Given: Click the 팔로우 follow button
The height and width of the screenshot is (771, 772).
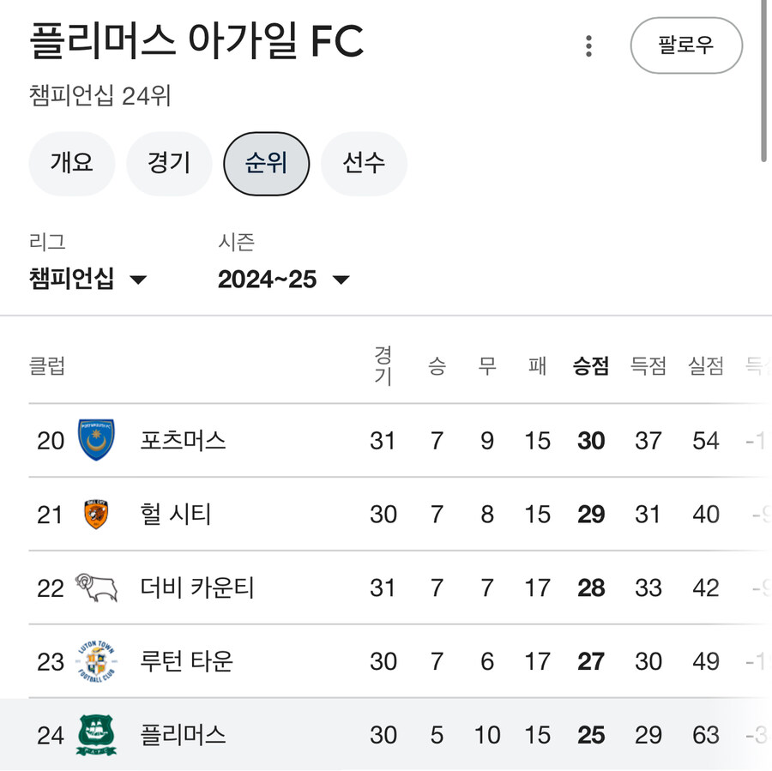Looking at the screenshot, I should click(x=686, y=46).
